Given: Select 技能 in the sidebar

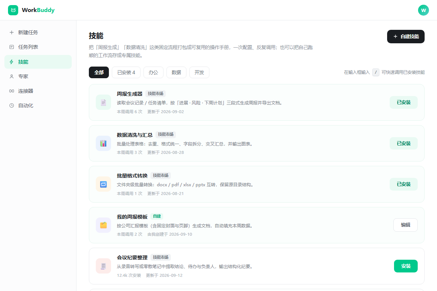Looking at the screenshot, I should [38, 62].
